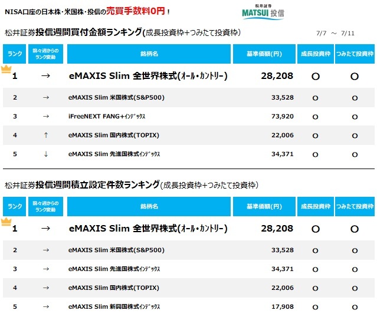Image resolution: width=377 pixels, height=317 pixels.
Task: Open eMAXIS Slim 新興国株式インデックス fund
Action: (x=114, y=306)
